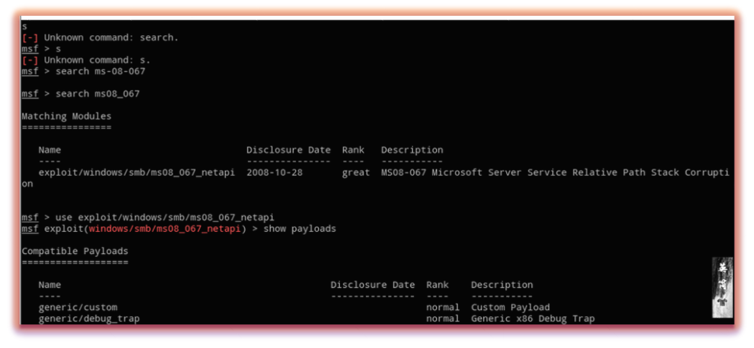Click the "search ms08_067" command text

click(x=98, y=94)
